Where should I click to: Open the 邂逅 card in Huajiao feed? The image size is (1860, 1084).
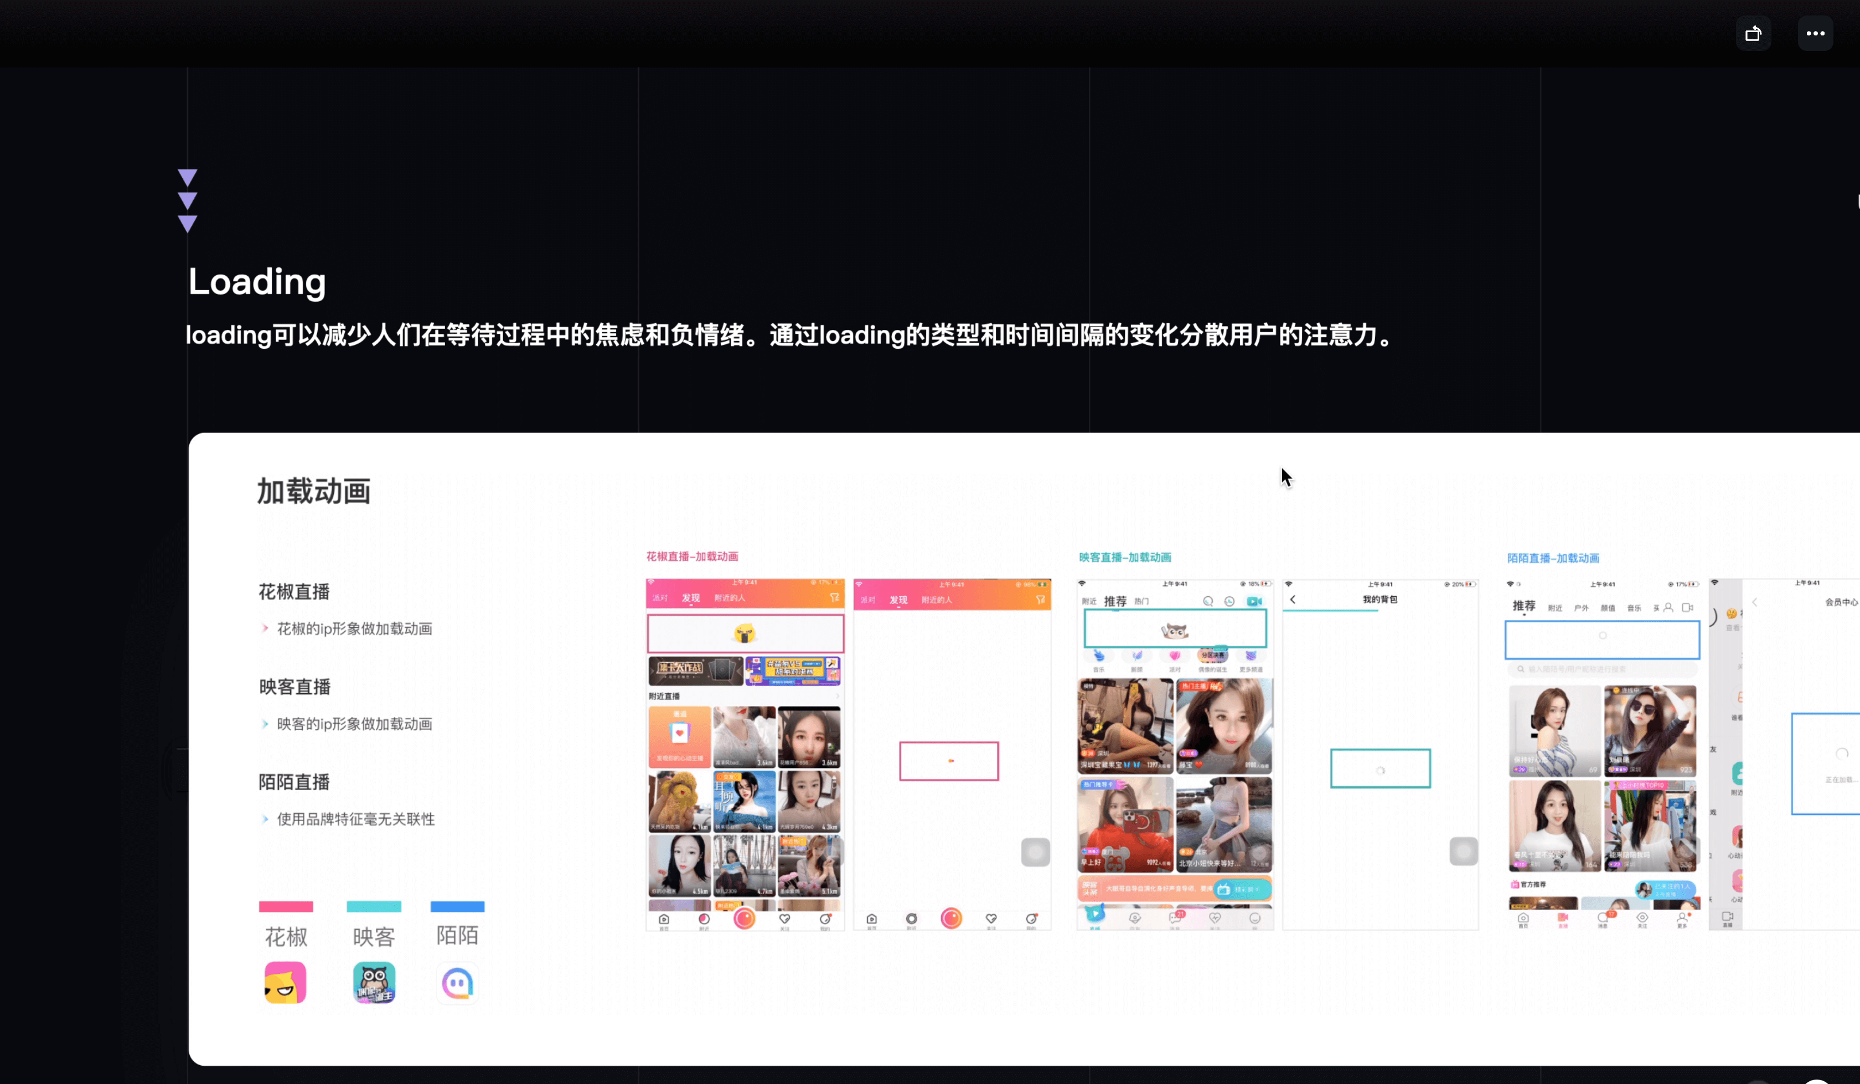(x=679, y=737)
